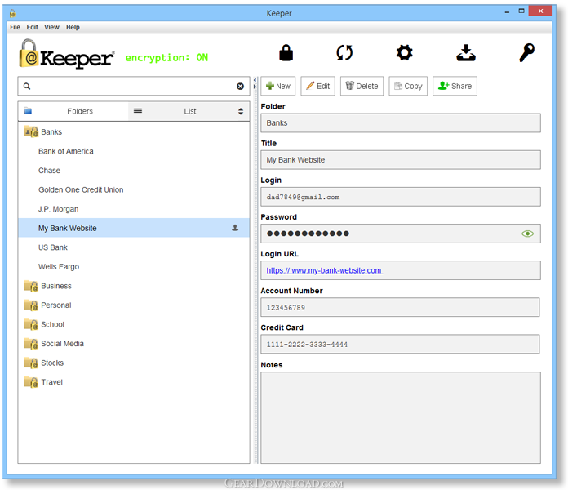Reveal password with the eye icon
Viewport: 568px width, 490px height.
(x=527, y=234)
